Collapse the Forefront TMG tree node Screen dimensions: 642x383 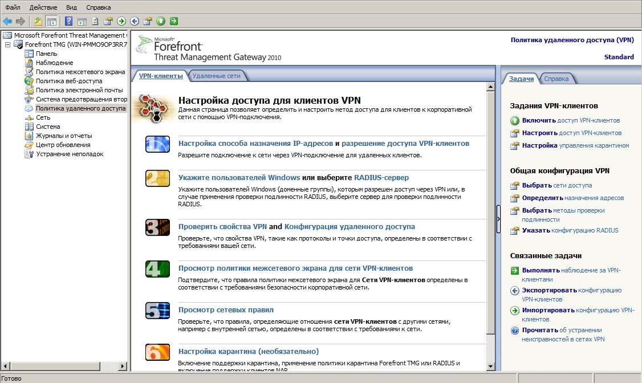tap(7, 44)
